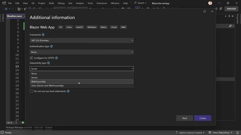Show Authentication type info icon
241x135 pixels.
point(52,46)
